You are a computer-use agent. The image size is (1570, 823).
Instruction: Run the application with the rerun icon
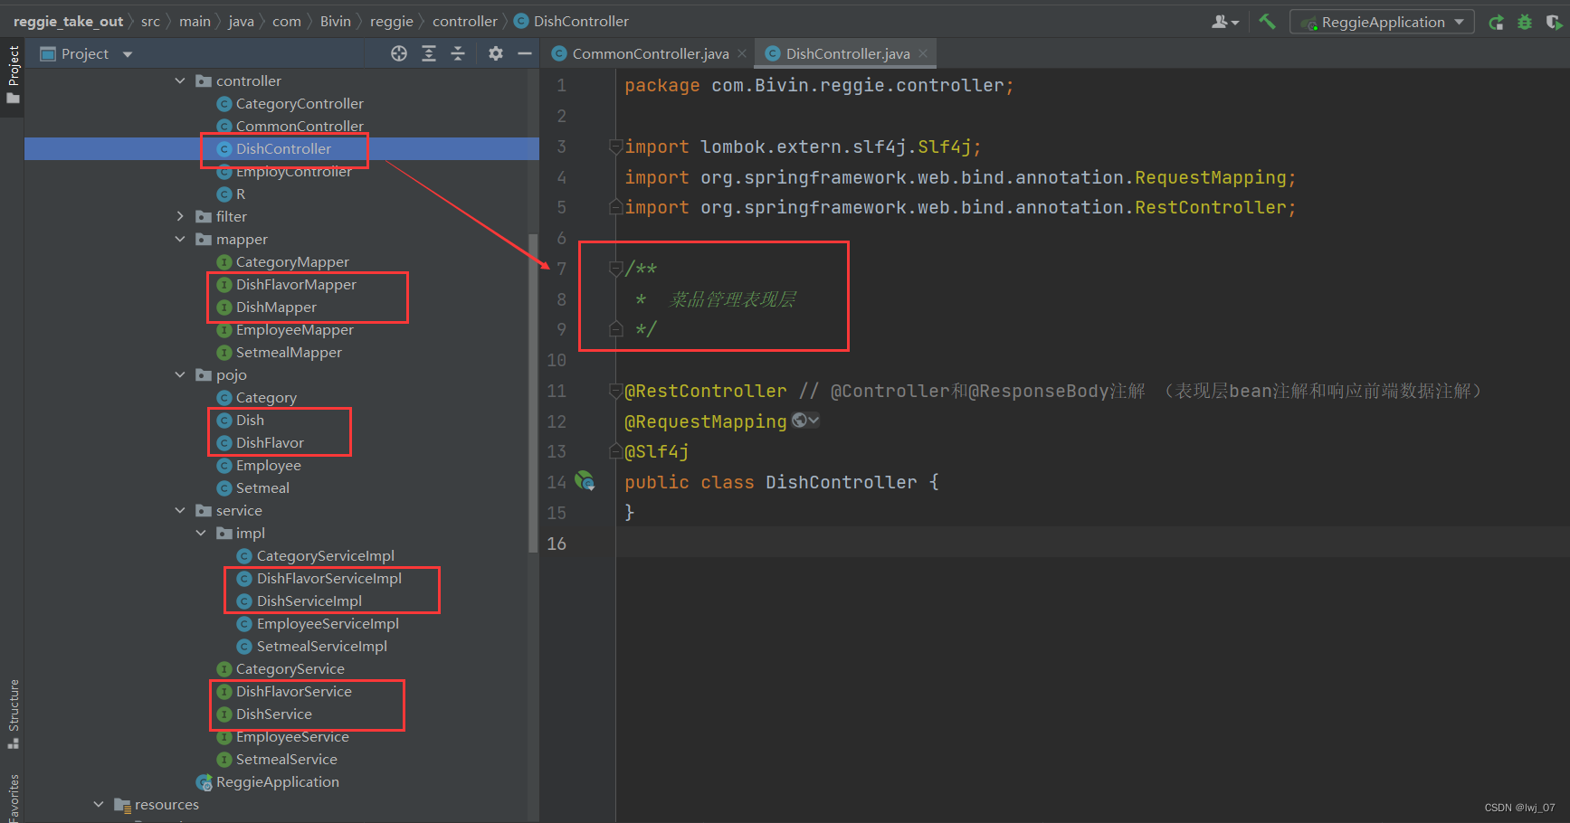pyautogui.click(x=1496, y=22)
